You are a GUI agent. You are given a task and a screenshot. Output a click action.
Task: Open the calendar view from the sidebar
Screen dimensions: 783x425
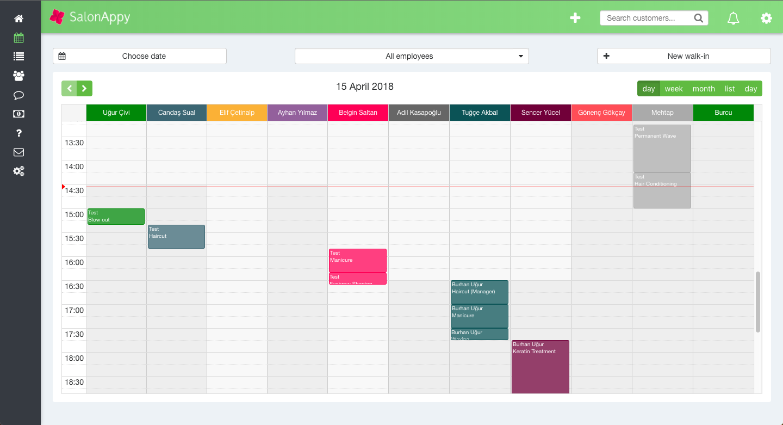[18, 38]
